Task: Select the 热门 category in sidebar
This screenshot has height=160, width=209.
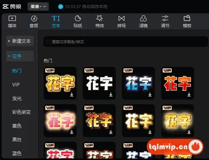Action: [17, 71]
